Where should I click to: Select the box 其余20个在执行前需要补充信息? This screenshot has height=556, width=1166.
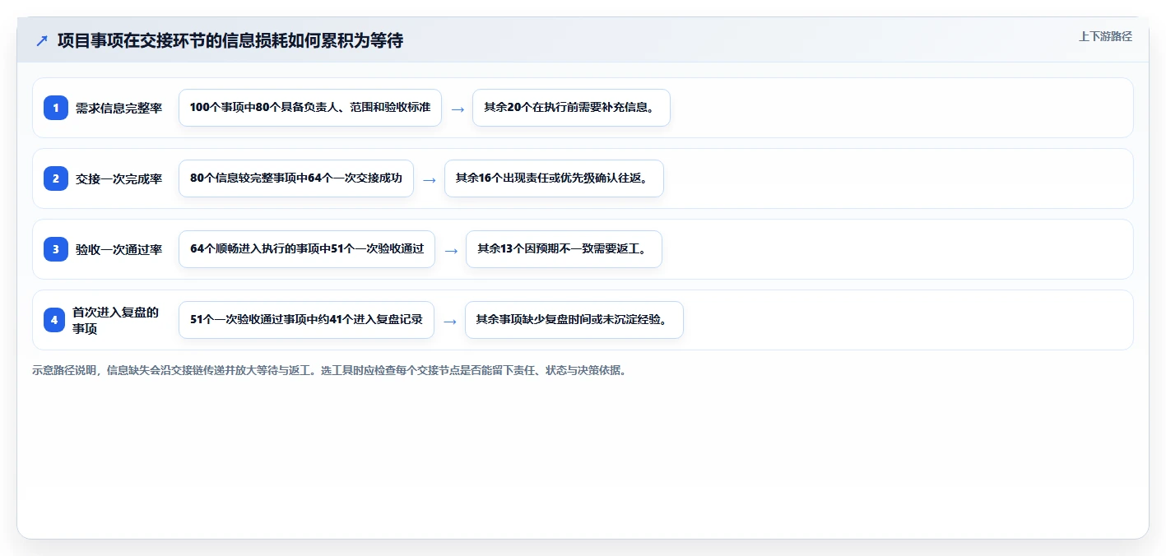pos(571,108)
